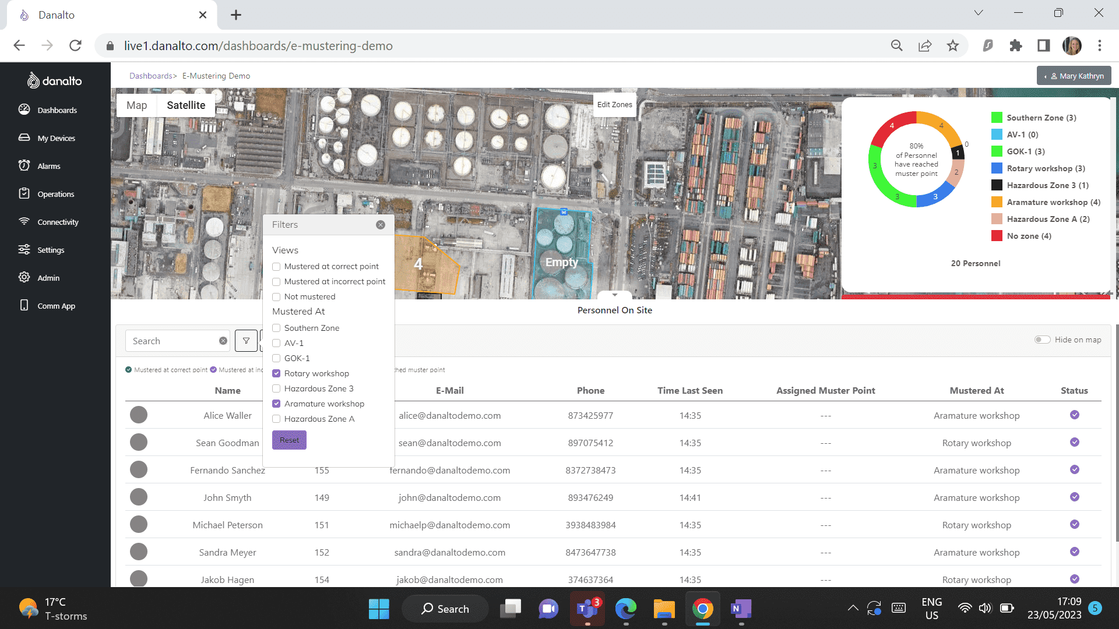Check the GOK-1 filter
Viewport: 1119px width, 629px height.
(x=276, y=358)
